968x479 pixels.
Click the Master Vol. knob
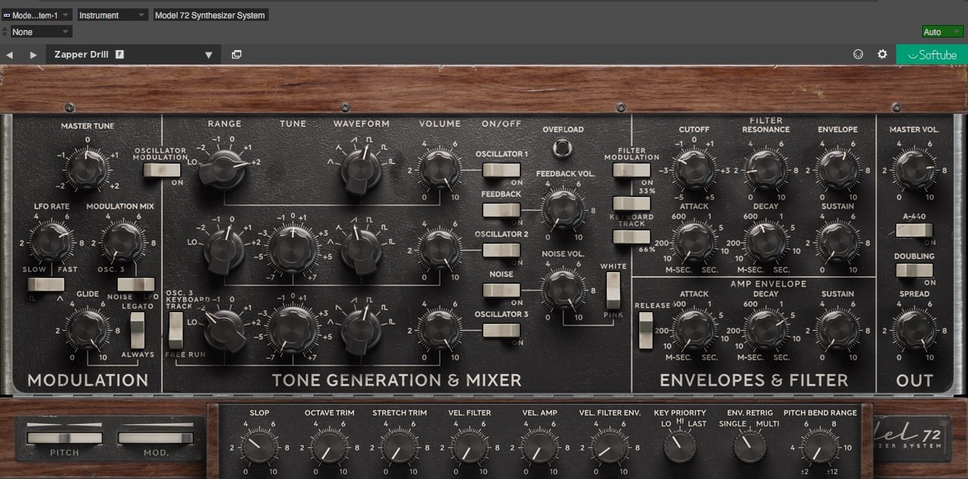click(x=915, y=169)
